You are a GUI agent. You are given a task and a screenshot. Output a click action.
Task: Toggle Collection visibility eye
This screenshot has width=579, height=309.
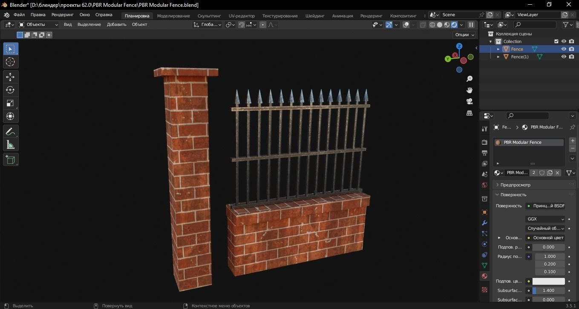(564, 41)
